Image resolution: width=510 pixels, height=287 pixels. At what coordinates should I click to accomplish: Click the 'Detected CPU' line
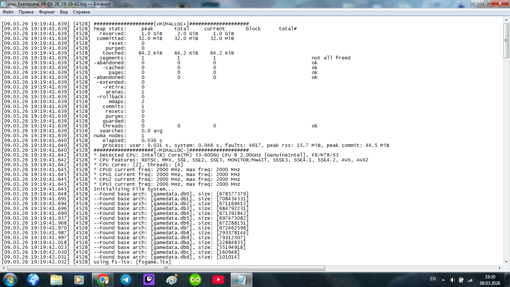pos(170,155)
